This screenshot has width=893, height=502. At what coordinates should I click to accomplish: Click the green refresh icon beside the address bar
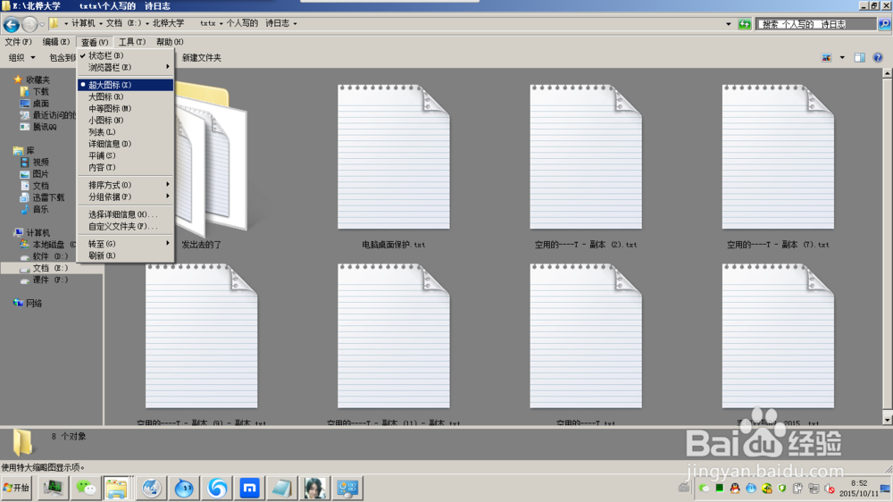click(x=745, y=24)
